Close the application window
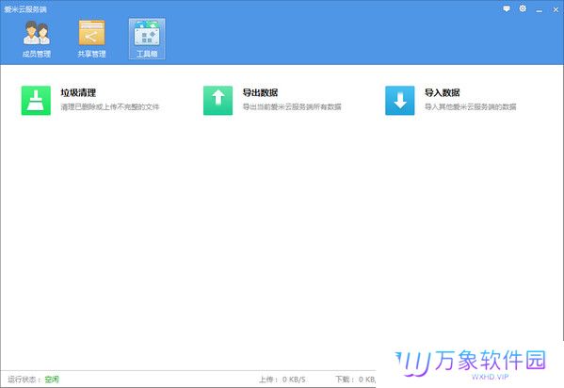Screen dimensions: 564x388 click(556, 9)
